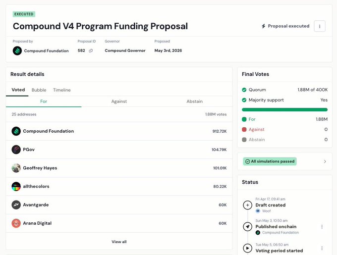The width and height of the screenshot is (337, 255).
Task: Click the 912.72K vote count
Action: [220, 131]
